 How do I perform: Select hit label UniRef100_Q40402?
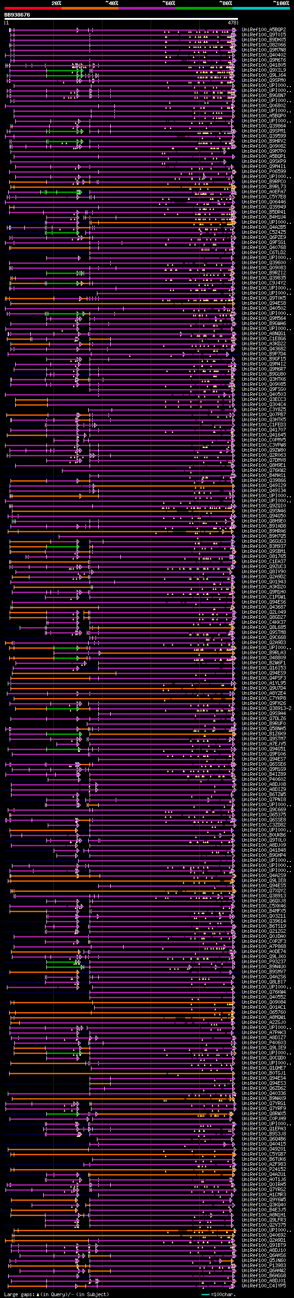click(264, 55)
